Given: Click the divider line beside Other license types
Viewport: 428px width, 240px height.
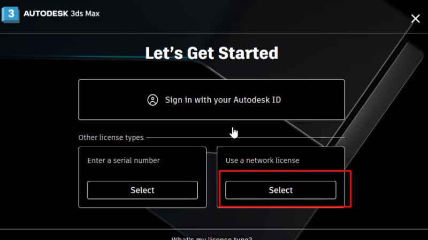Looking at the screenshot, I should (246, 138).
